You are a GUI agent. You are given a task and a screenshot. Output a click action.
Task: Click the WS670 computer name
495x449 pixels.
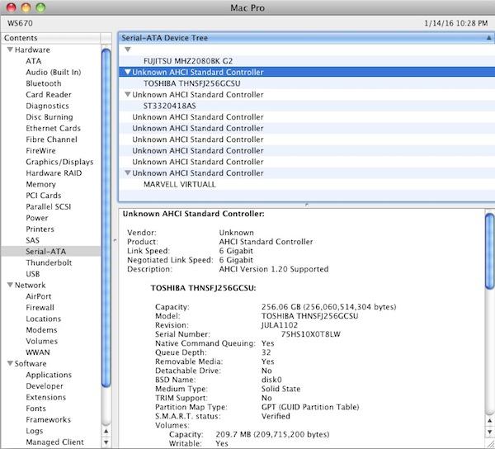click(20, 23)
